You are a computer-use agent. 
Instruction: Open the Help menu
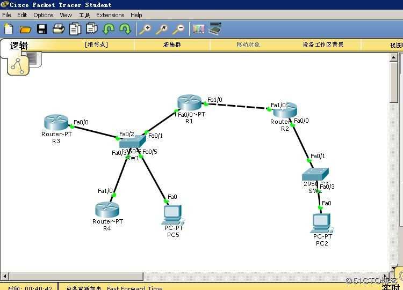coord(136,15)
